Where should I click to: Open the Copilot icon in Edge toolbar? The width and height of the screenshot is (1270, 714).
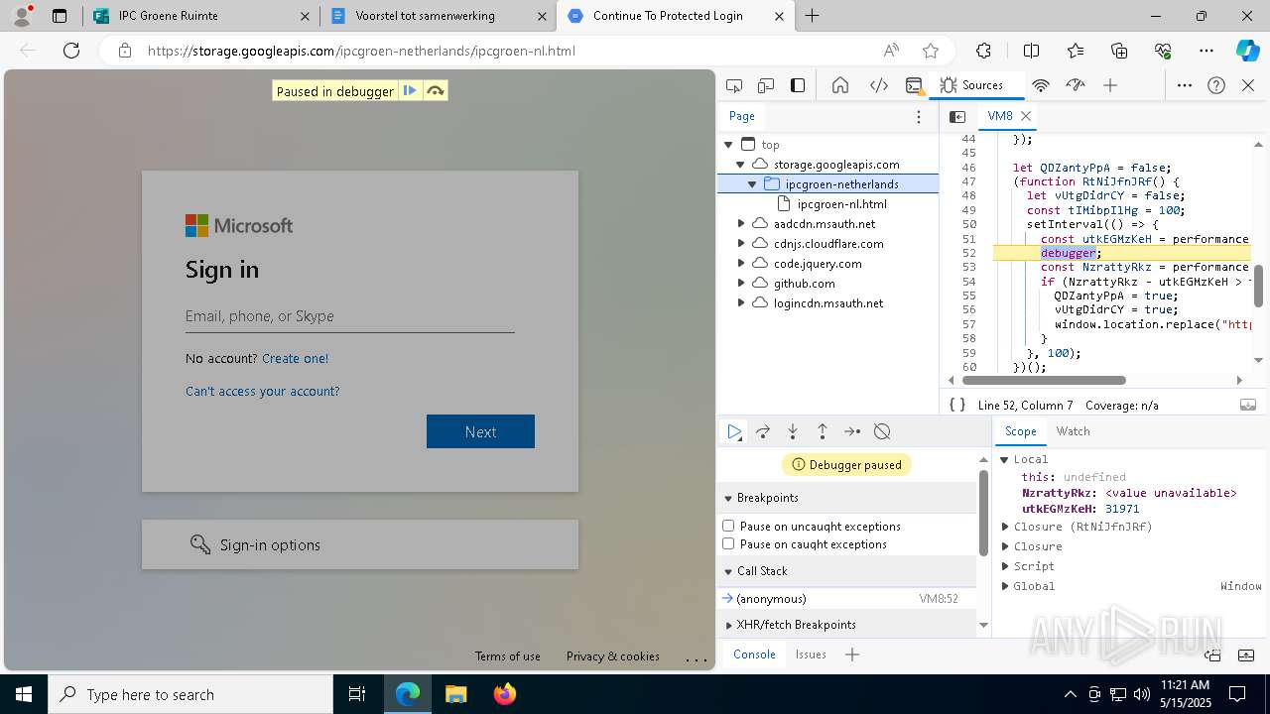click(1248, 51)
